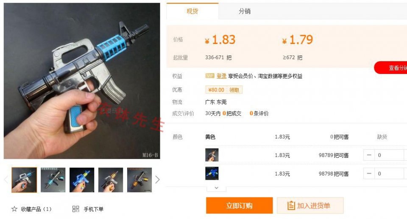Open the QR code mobile order icon

pos(75,209)
